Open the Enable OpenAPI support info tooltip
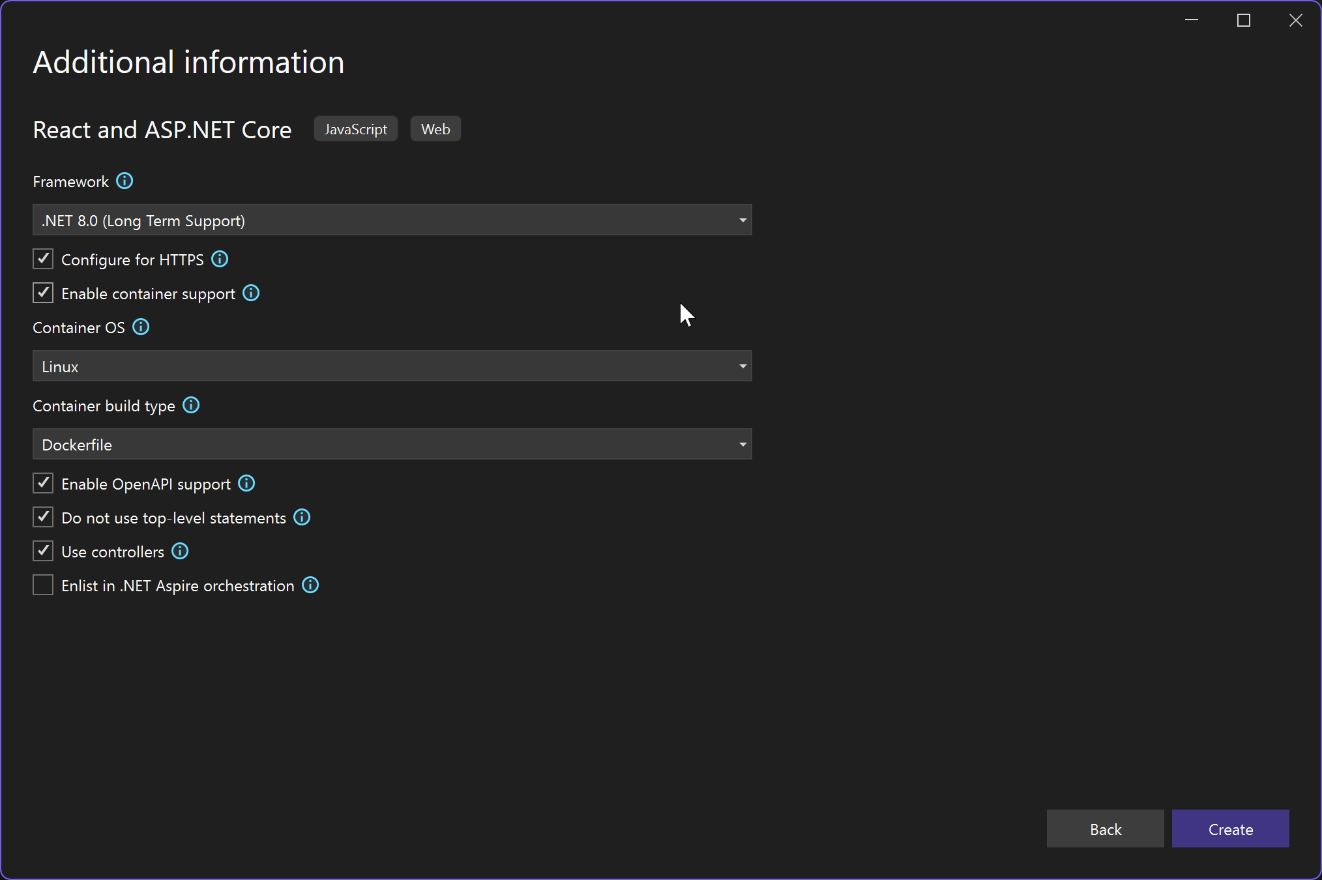The height and width of the screenshot is (880, 1322). [246, 483]
